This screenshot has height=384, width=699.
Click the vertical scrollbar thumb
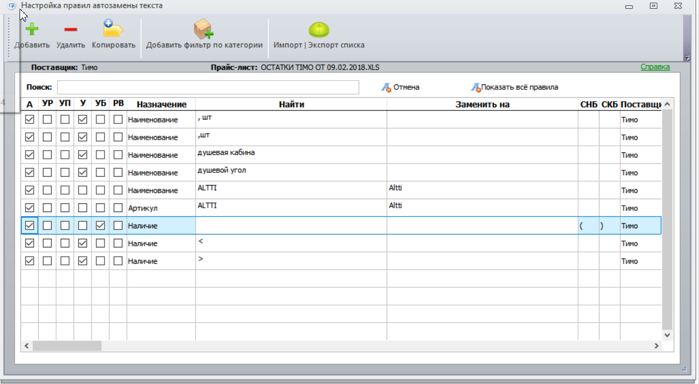pyautogui.click(x=667, y=219)
